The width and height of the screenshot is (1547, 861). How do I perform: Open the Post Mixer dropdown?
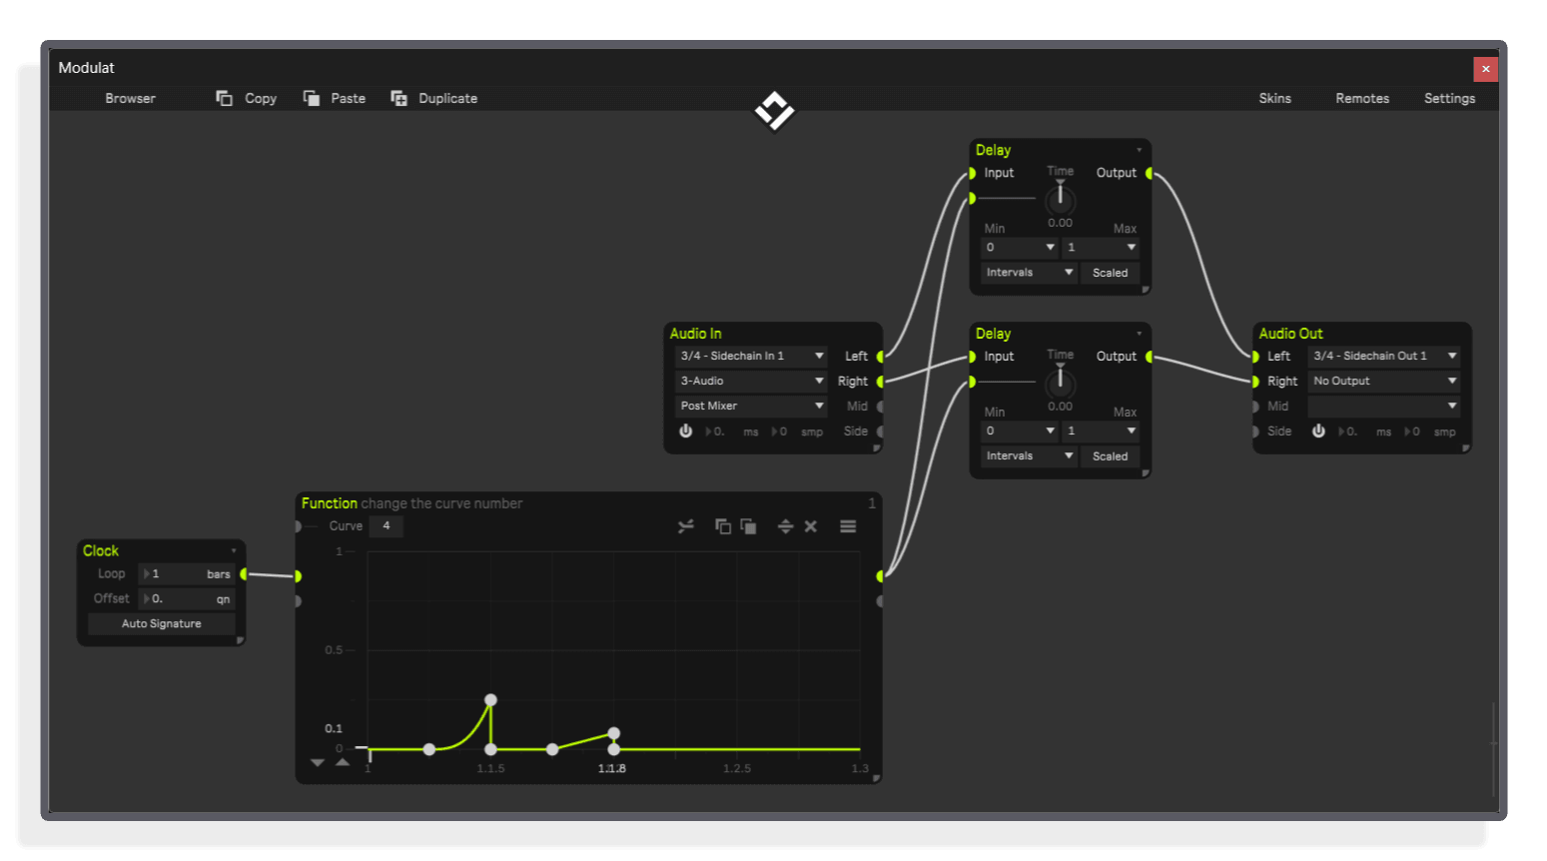pyautogui.click(x=751, y=407)
